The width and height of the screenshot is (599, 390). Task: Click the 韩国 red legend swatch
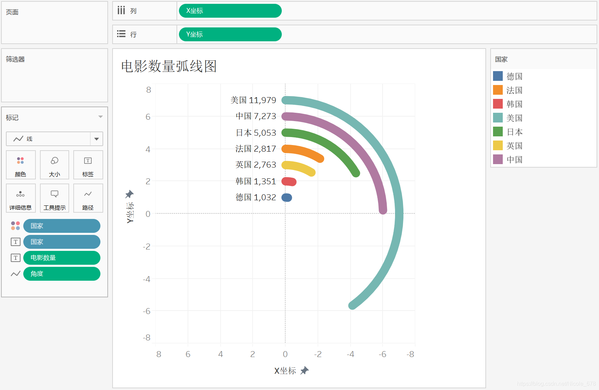click(498, 104)
